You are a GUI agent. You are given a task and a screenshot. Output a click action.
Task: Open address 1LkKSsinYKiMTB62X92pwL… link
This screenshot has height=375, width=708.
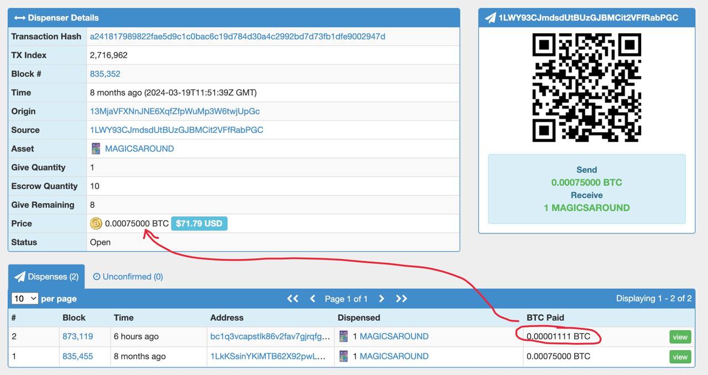pos(268,356)
